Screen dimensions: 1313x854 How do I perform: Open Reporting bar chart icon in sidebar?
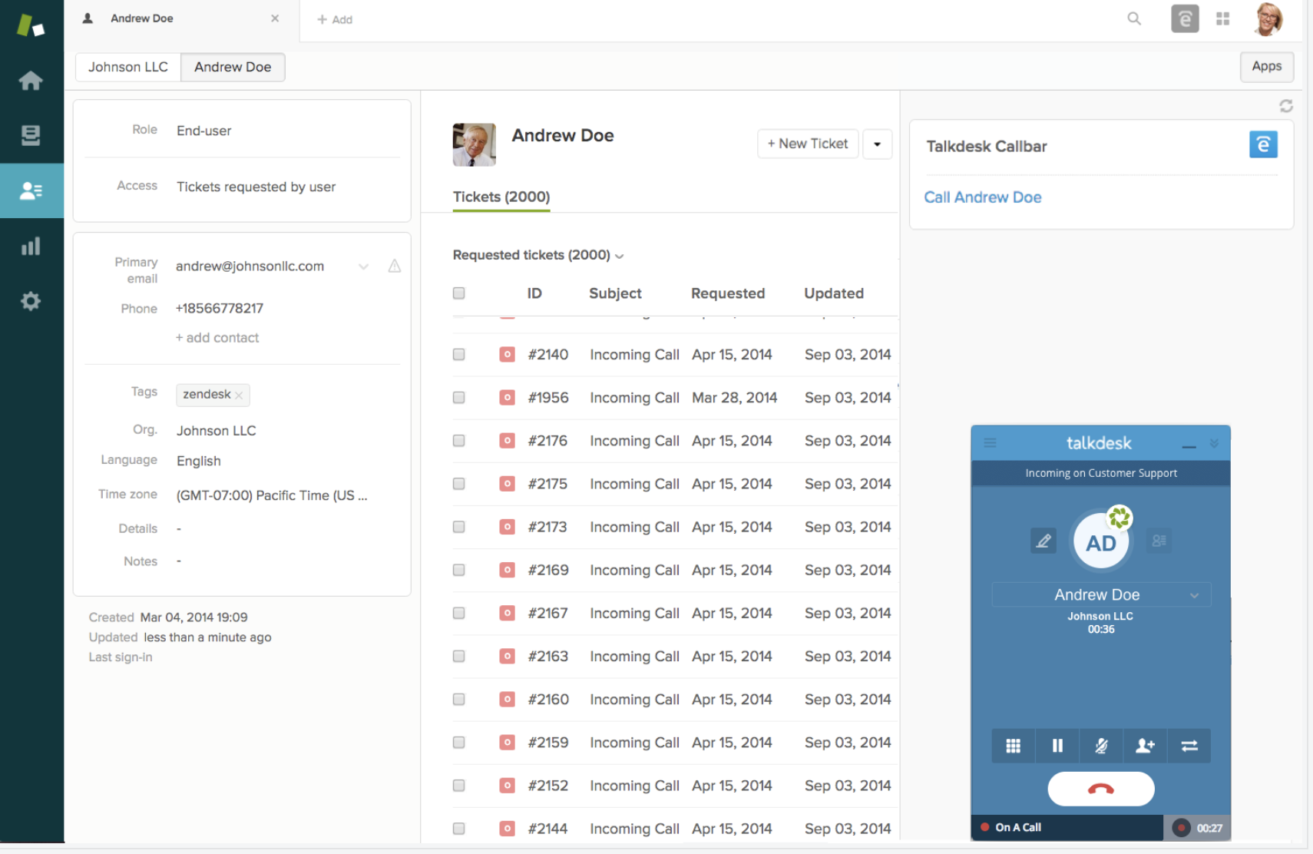point(31,247)
